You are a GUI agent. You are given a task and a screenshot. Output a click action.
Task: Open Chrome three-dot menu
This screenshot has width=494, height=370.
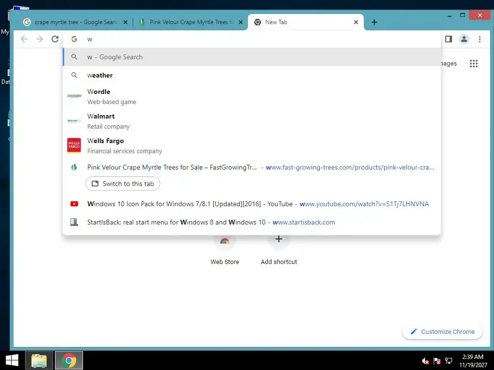tap(480, 39)
